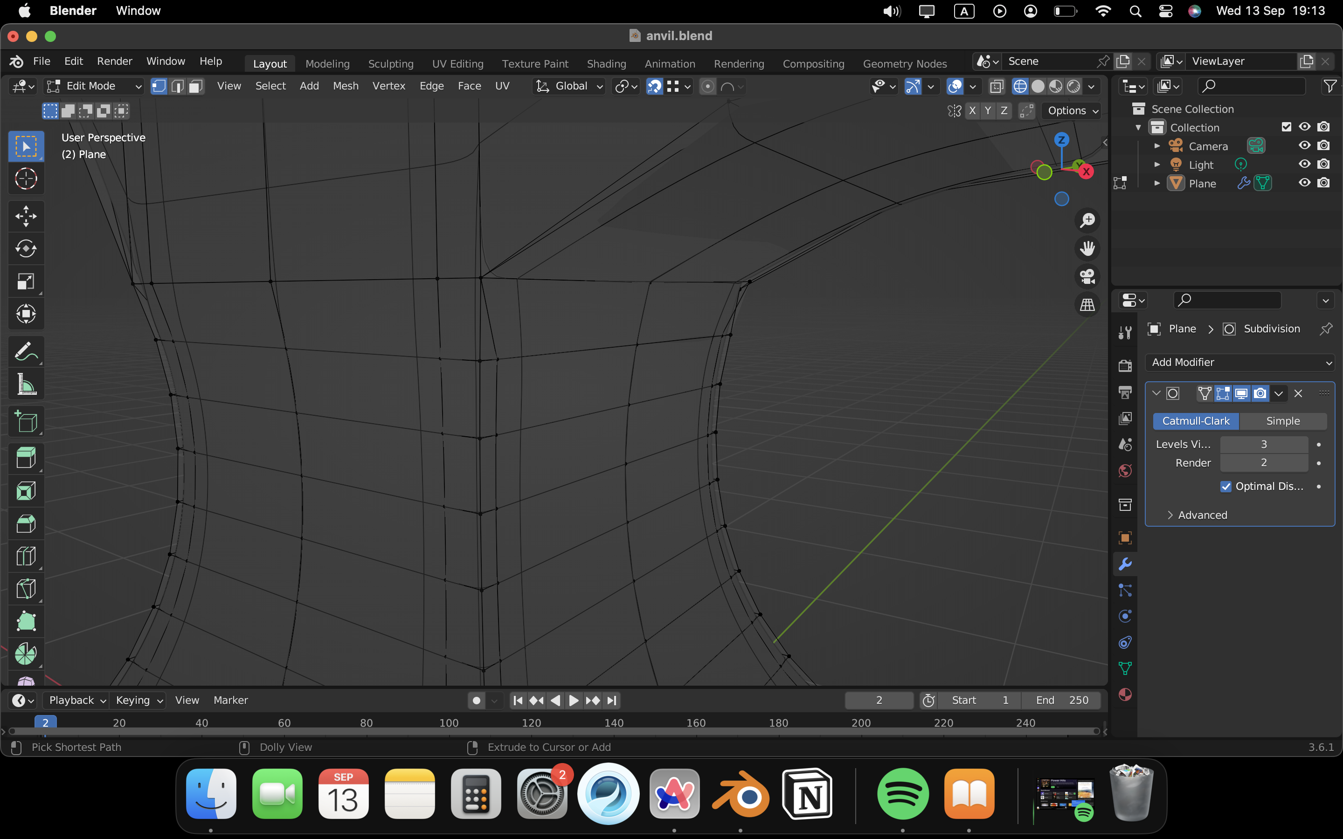Open the Edit Mode dropdown
Viewport: 1343px width, 839px height.
coord(94,86)
